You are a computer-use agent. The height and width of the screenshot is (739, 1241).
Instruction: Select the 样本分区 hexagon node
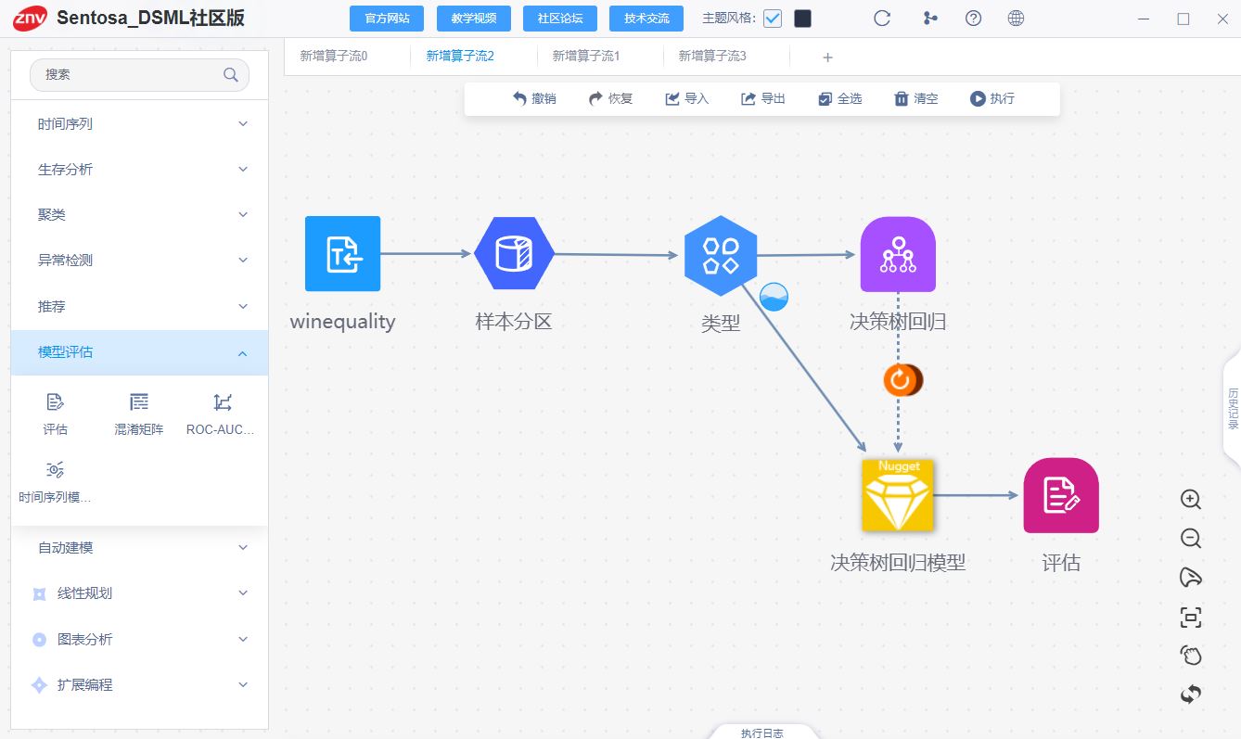pyautogui.click(x=514, y=253)
